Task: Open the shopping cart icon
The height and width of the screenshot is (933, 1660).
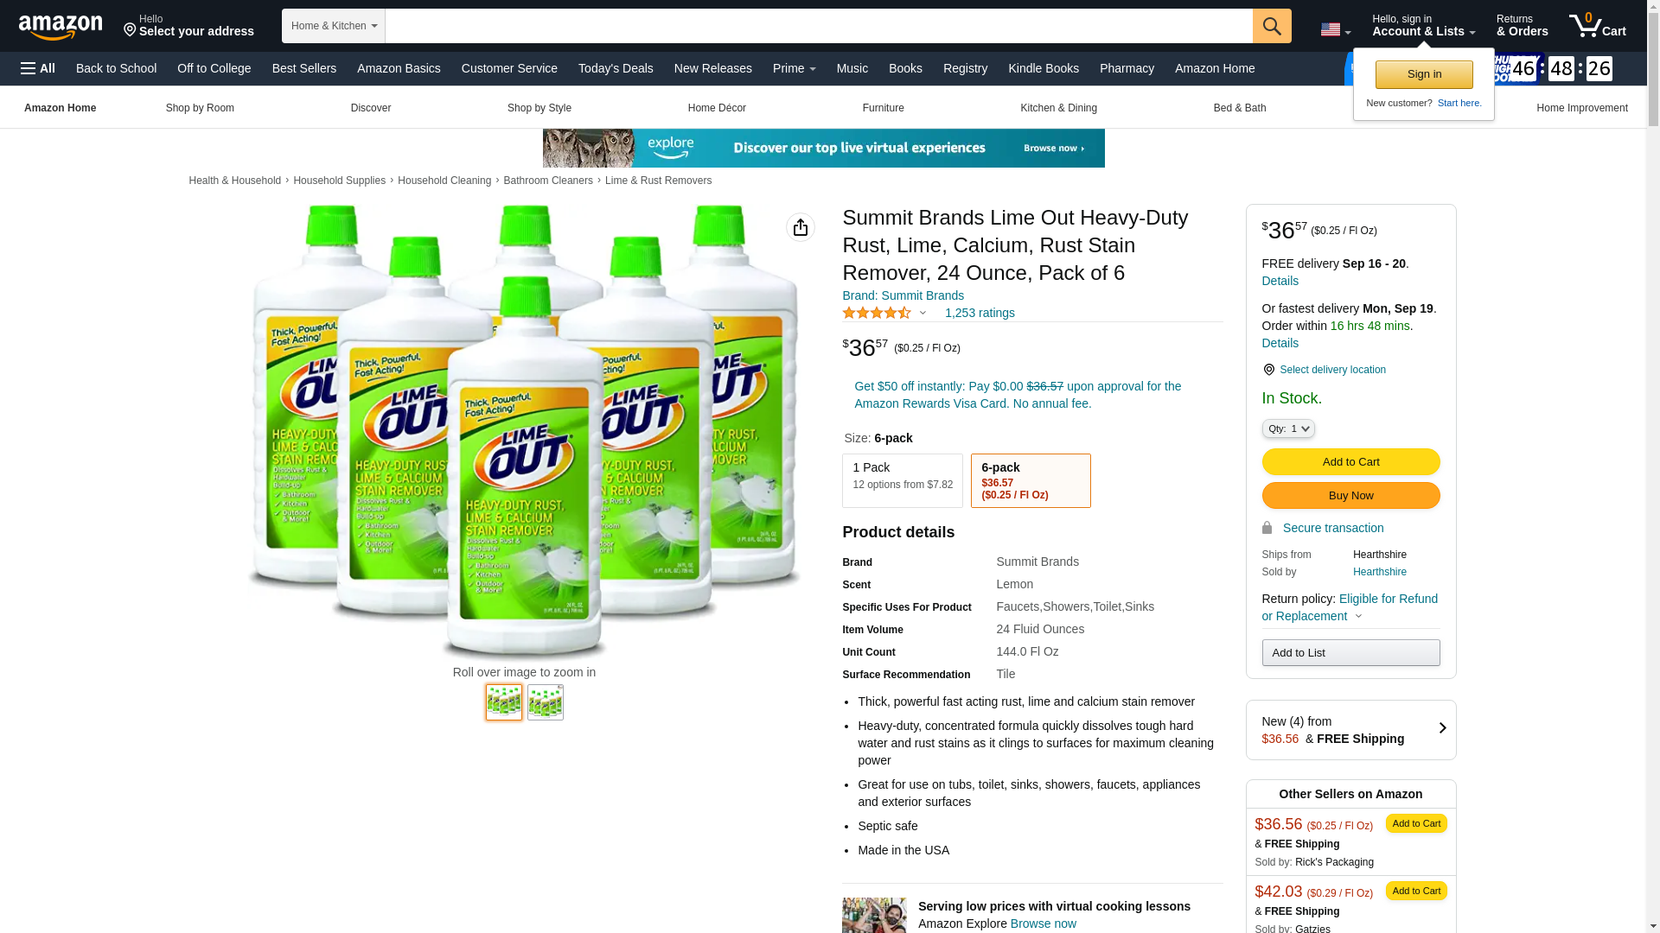Action: point(1598,26)
